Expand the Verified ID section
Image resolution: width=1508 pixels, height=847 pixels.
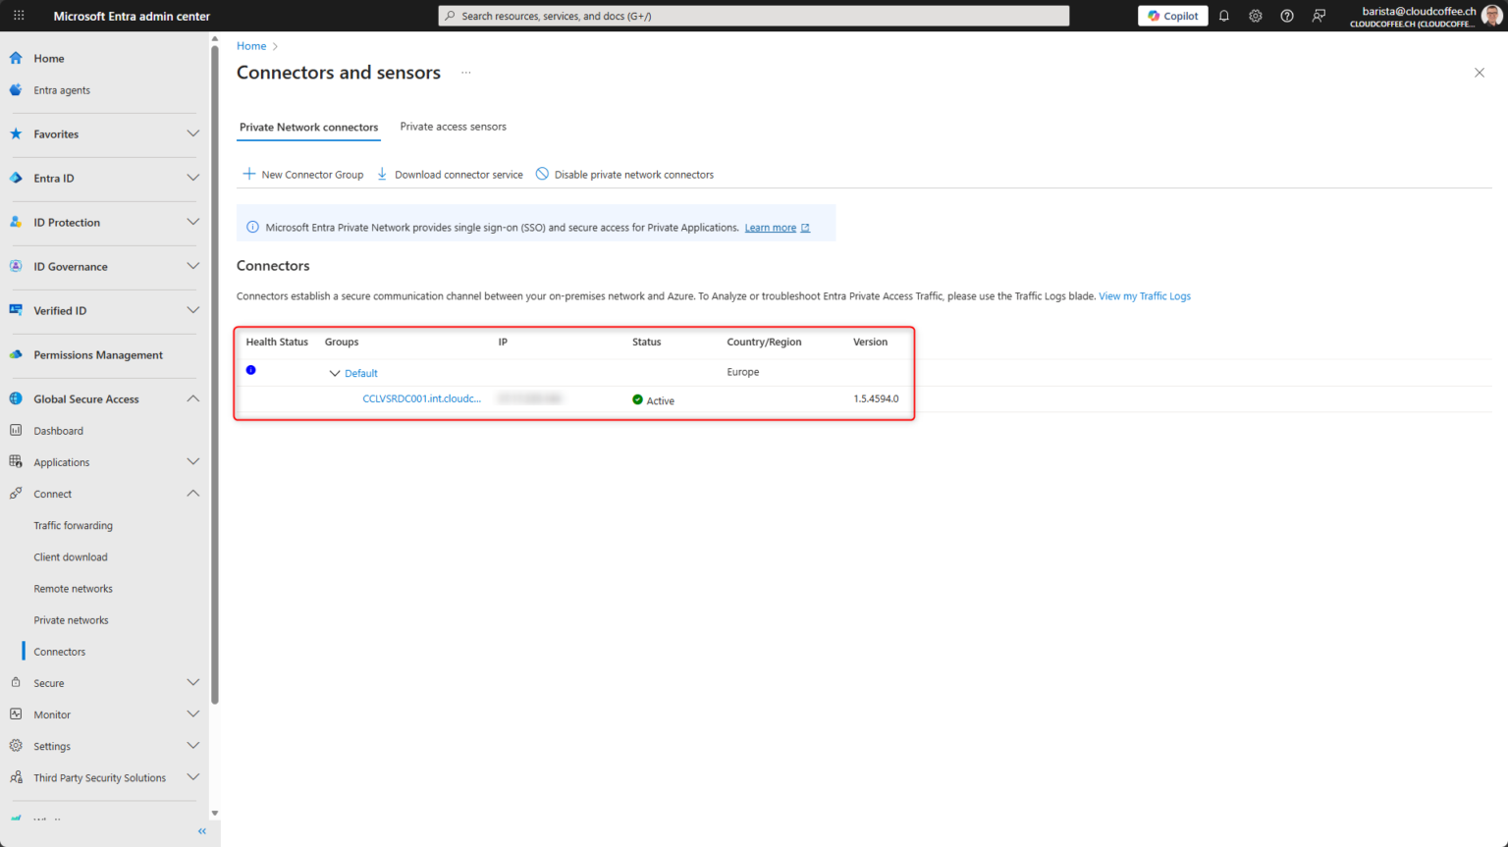click(x=193, y=310)
